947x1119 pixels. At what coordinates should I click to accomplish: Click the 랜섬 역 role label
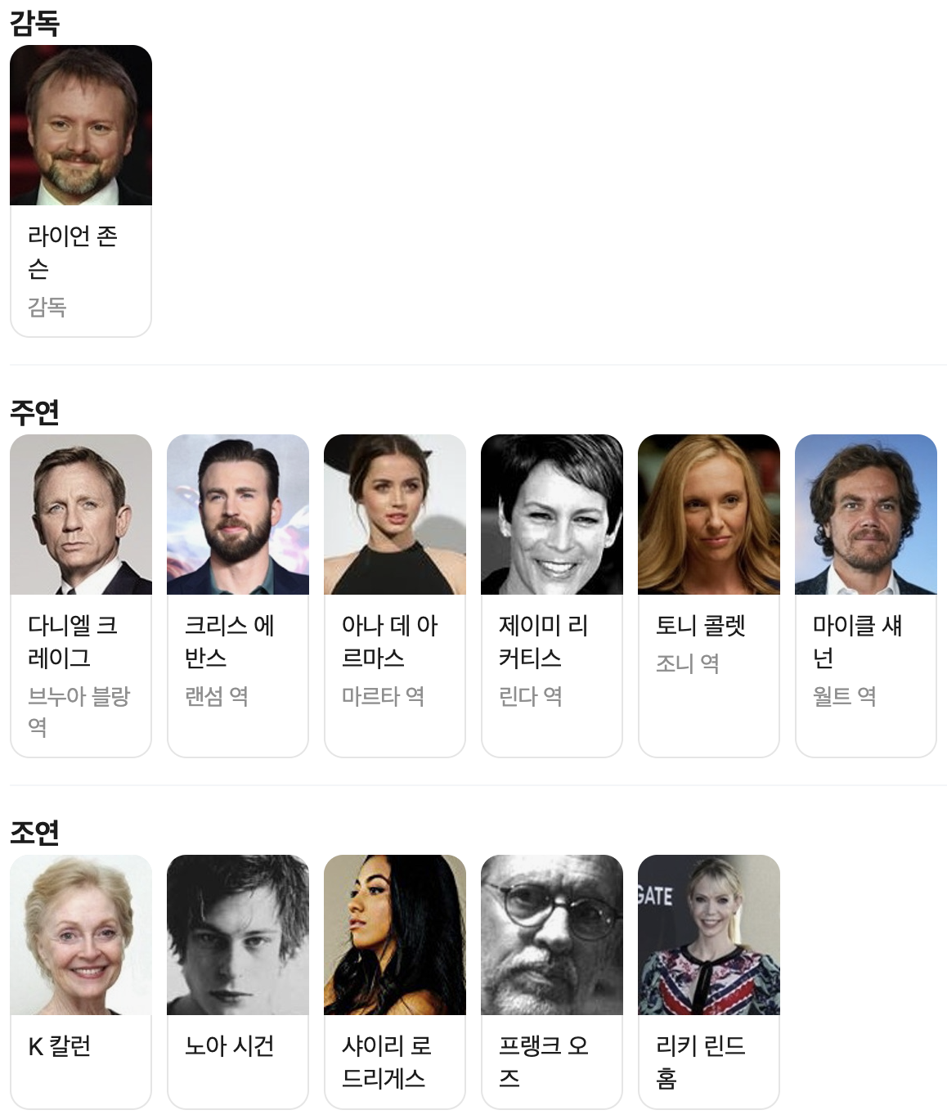tap(217, 696)
